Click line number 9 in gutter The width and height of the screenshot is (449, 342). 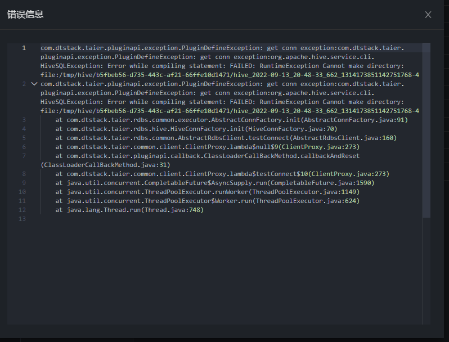[x=24, y=183]
